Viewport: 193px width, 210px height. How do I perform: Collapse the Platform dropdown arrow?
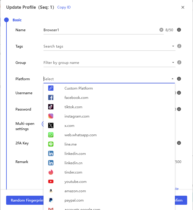click(x=173, y=79)
